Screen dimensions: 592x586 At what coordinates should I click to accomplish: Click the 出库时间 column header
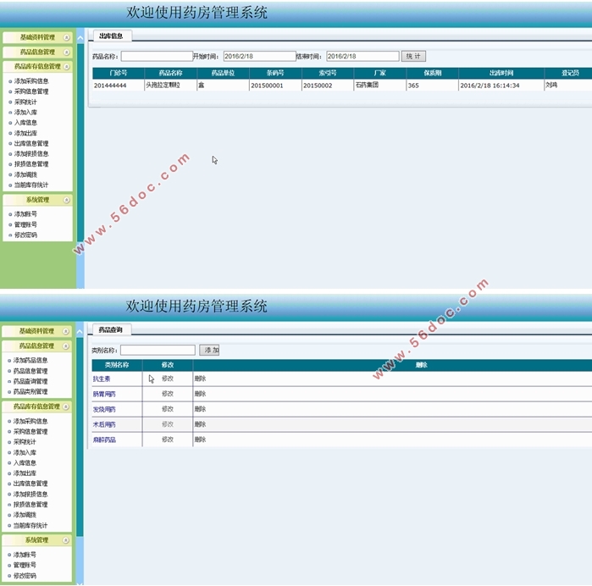click(501, 73)
